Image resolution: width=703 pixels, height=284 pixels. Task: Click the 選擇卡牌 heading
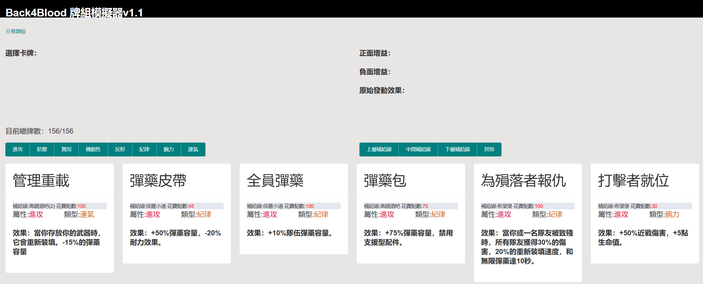[21, 53]
